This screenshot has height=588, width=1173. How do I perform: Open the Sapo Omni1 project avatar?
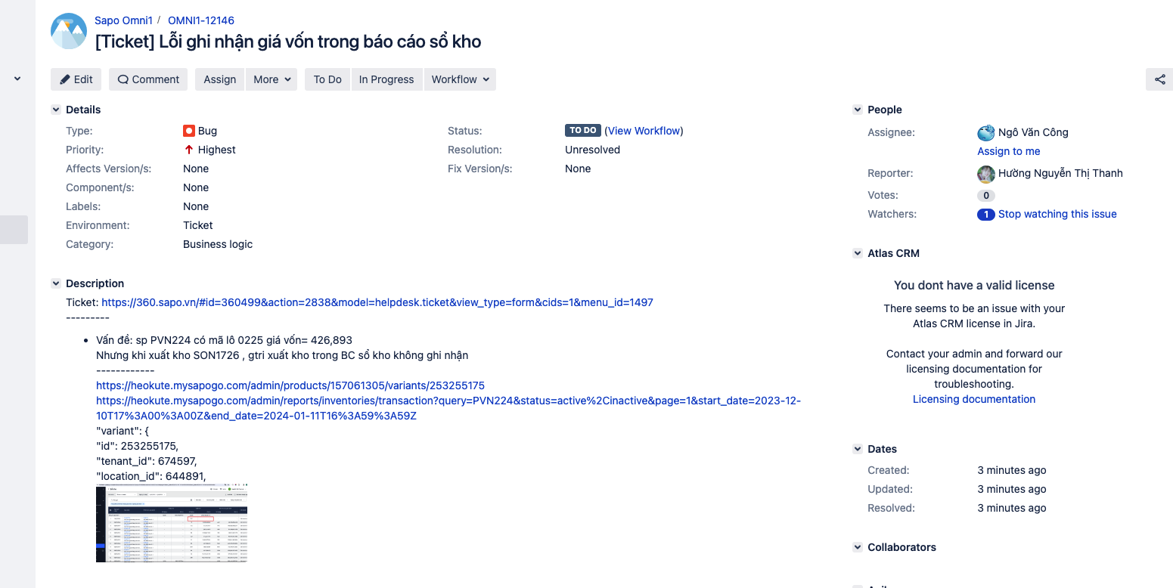coord(69,31)
